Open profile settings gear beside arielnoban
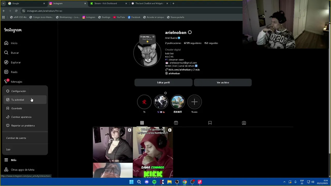Image resolution: width=331 pixels, height=186 pixels. coord(190,32)
